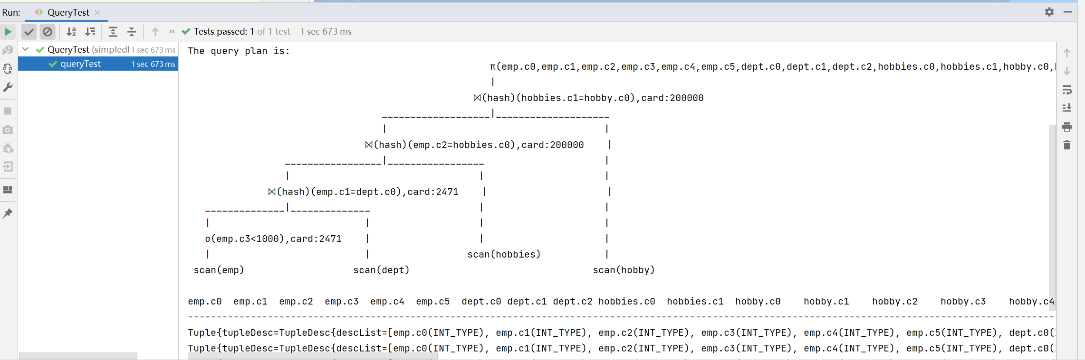Show more toolbar actions chevron

(172, 32)
